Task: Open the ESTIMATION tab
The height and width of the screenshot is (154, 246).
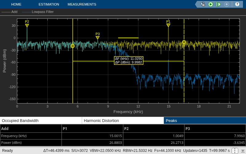Action: click(x=49, y=4)
